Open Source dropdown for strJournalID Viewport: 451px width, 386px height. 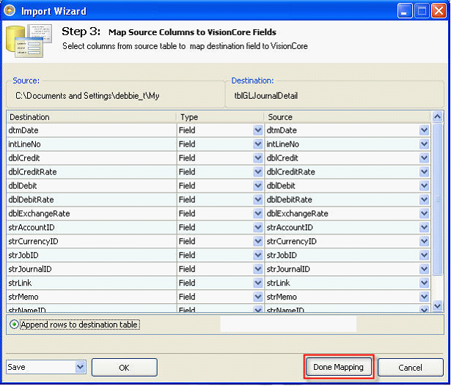tap(424, 269)
